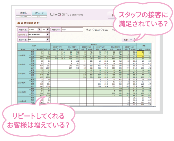
Task: Click the 2016年8月 row label
Action: [x=23, y=74]
